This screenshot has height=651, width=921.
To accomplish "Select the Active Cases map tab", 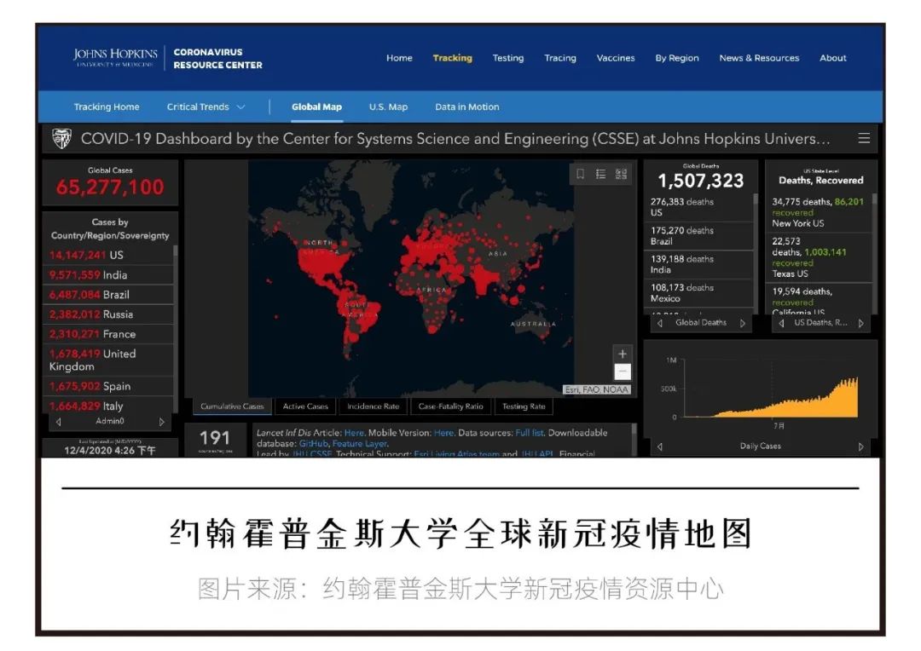I will tap(305, 406).
